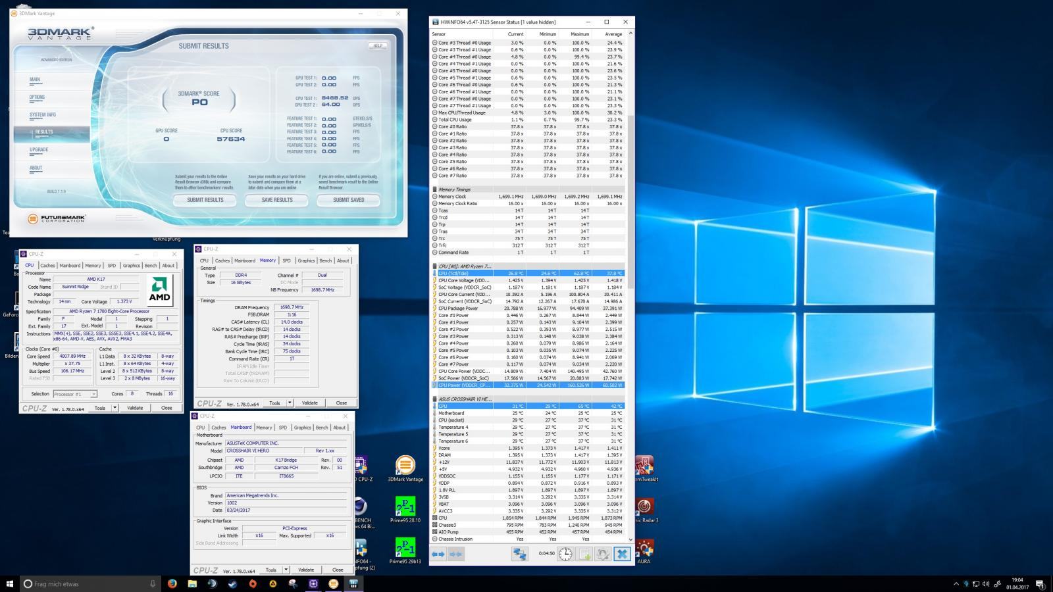Screen dimensions: 1053x592
Task: Select 'Total CPU Usage' row in HWiNFO
Action: pos(528,120)
